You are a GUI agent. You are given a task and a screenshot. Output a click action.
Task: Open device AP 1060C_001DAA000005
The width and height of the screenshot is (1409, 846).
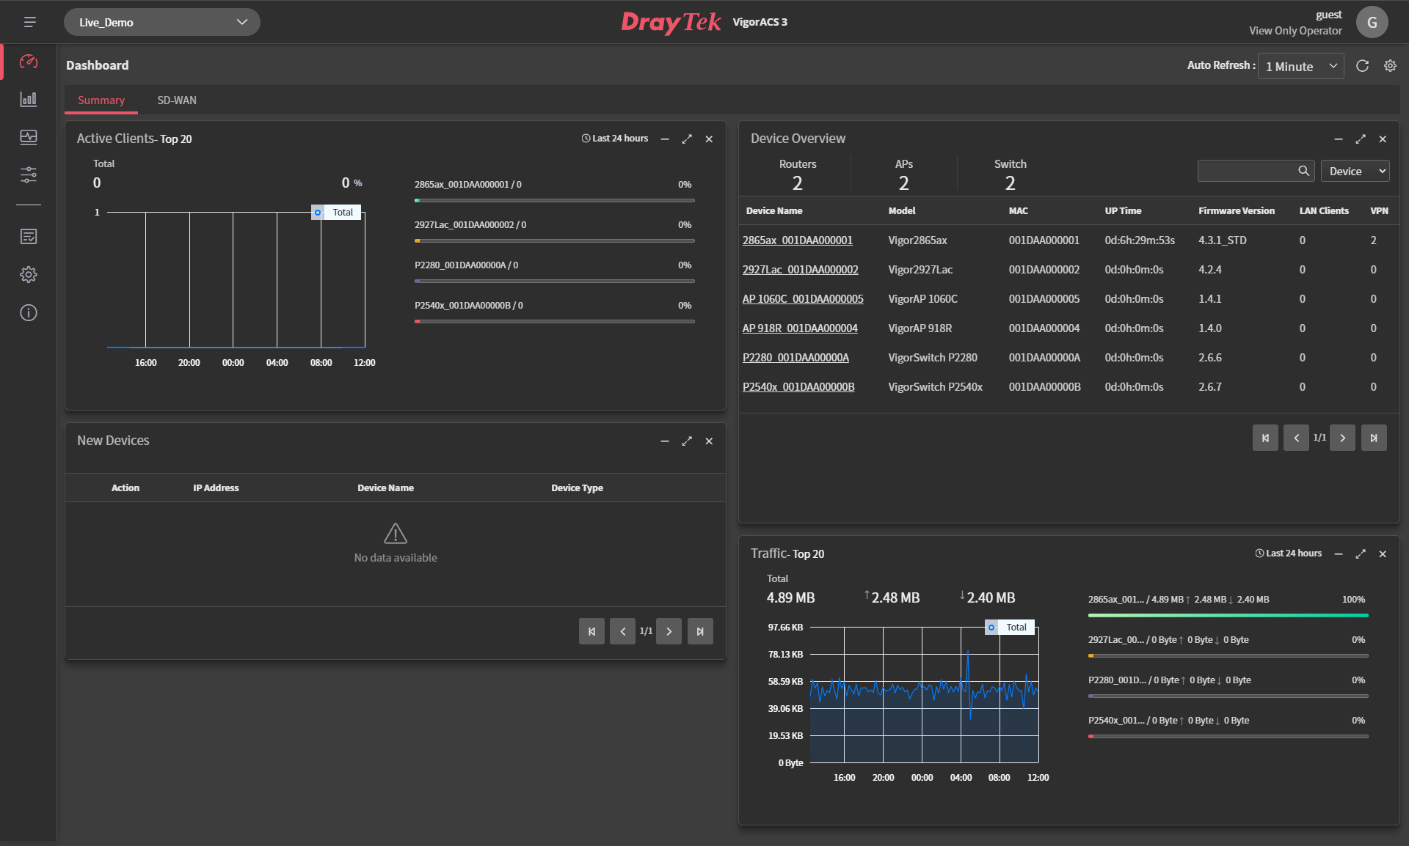[x=803, y=298]
